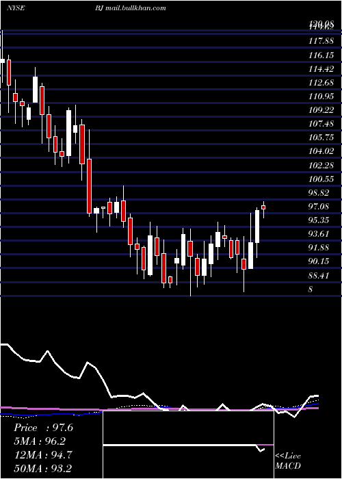Select the 114.42 price axis label

pos(321,69)
